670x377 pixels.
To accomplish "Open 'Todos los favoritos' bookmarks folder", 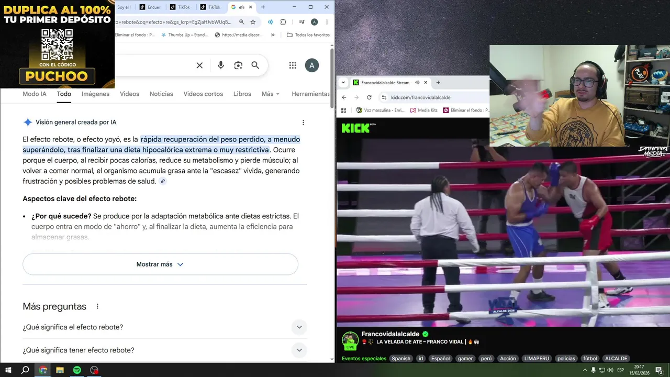I will [x=308, y=35].
